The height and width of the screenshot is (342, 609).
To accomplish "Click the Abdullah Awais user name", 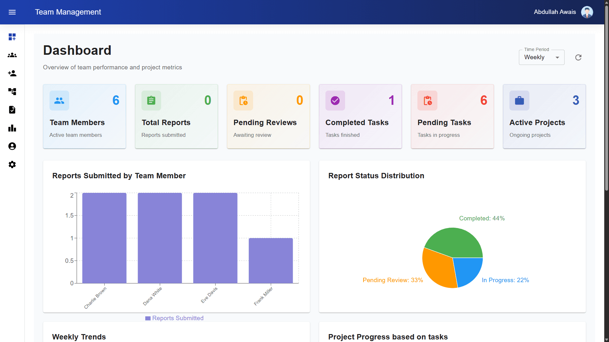I will tap(555, 12).
